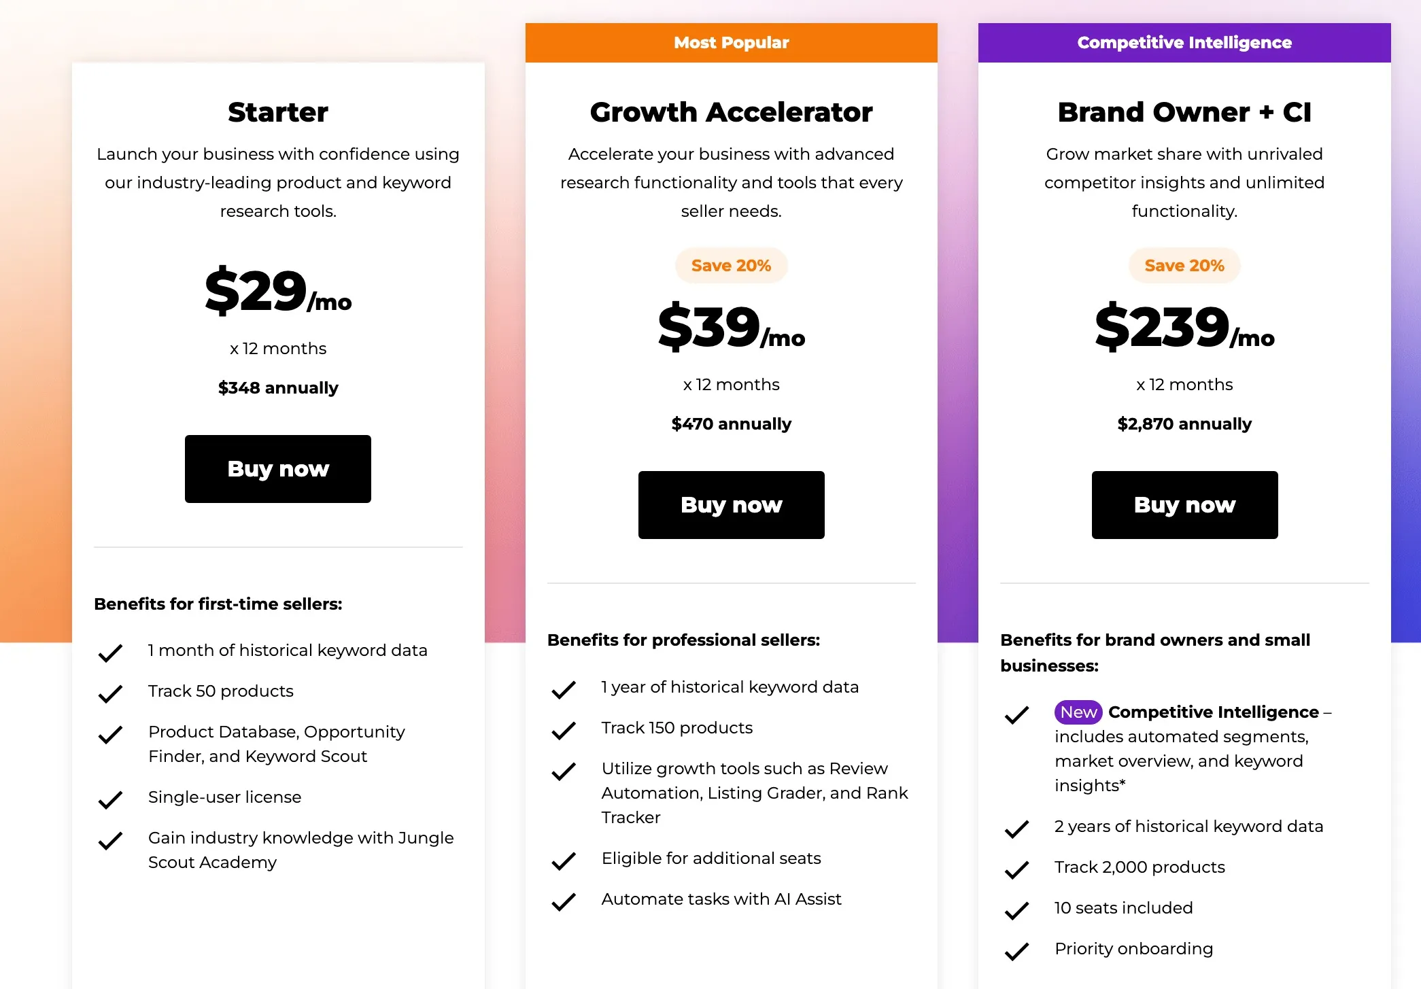Click the Save 20% badge on Brand Owner + CI
The height and width of the screenshot is (989, 1421).
click(1183, 265)
